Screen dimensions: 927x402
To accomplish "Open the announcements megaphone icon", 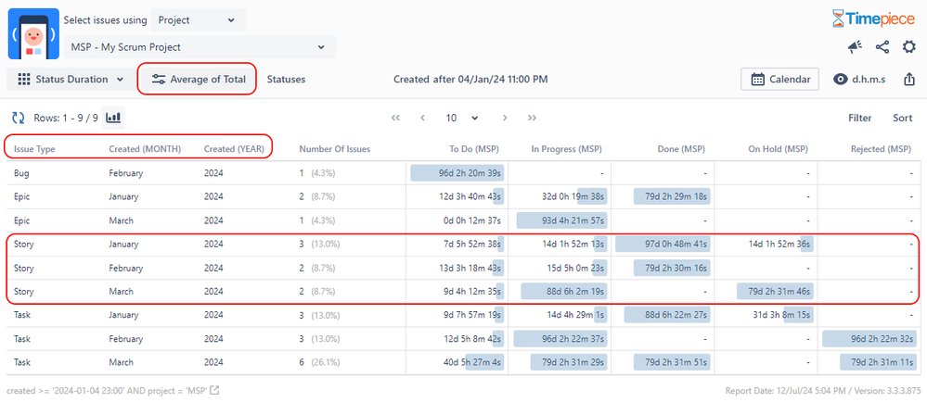I will pyautogui.click(x=855, y=47).
